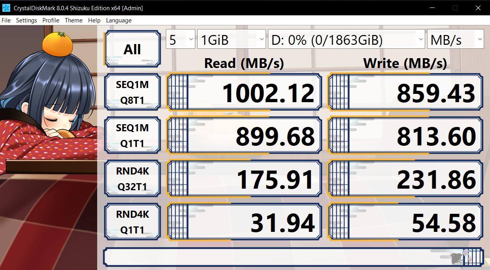The image size is (490, 270).
Task: Start the SEQ1M Q8T1 test
Action: [132, 92]
